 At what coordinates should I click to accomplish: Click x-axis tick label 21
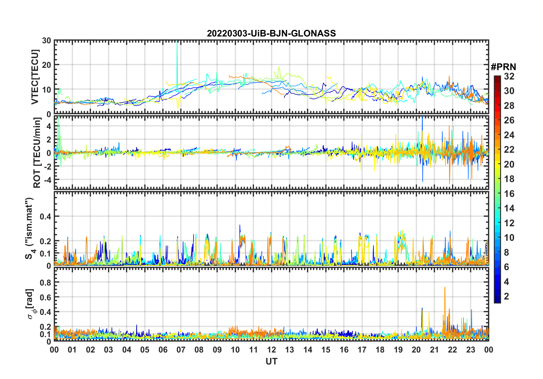coord(434,350)
